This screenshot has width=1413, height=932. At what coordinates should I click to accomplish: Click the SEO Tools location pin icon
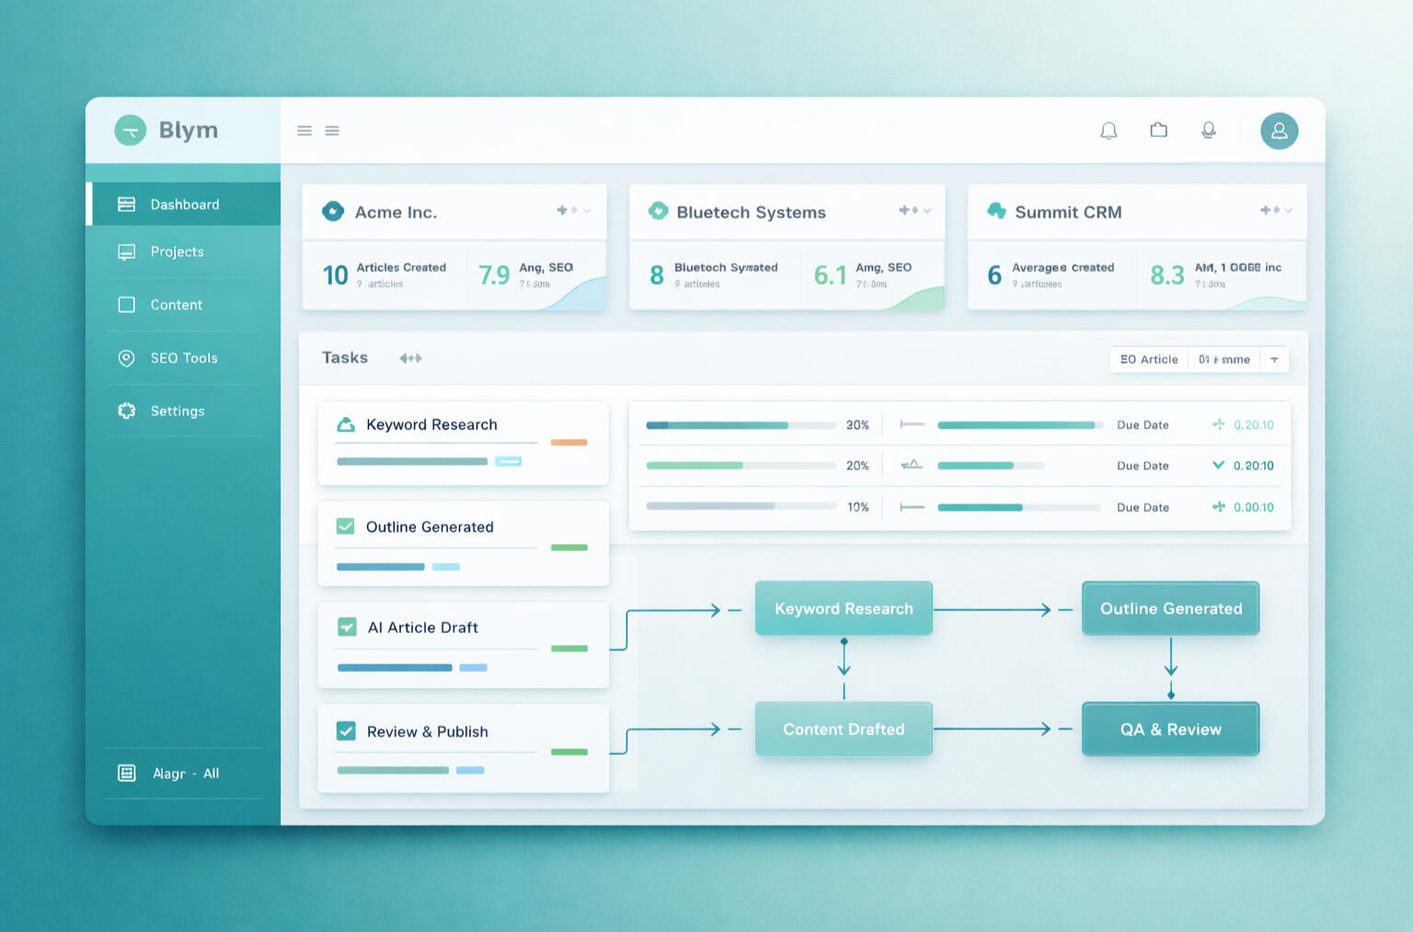127,358
